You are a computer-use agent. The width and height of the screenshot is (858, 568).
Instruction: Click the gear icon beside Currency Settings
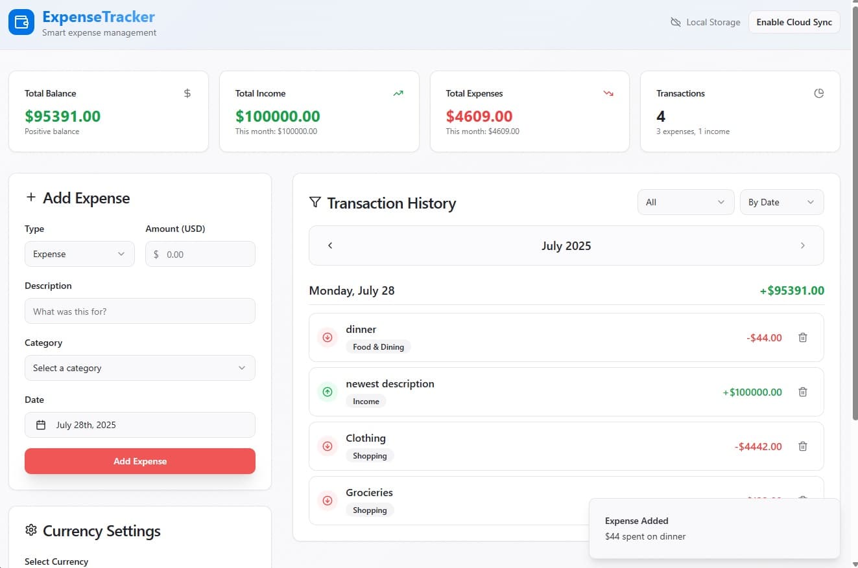click(30, 530)
